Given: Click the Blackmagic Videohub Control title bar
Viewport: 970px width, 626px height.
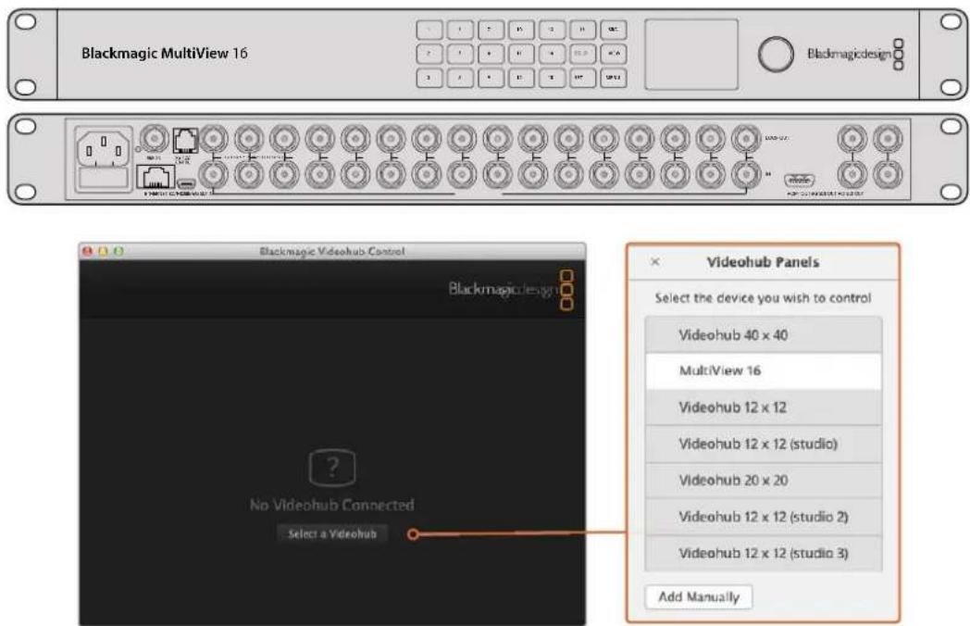Looking at the screenshot, I should tap(332, 251).
